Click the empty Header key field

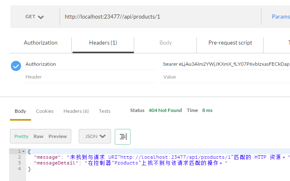coord(90,77)
